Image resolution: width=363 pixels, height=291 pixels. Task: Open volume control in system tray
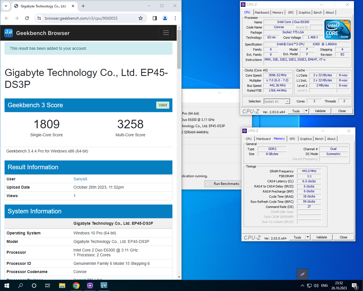(316, 286)
